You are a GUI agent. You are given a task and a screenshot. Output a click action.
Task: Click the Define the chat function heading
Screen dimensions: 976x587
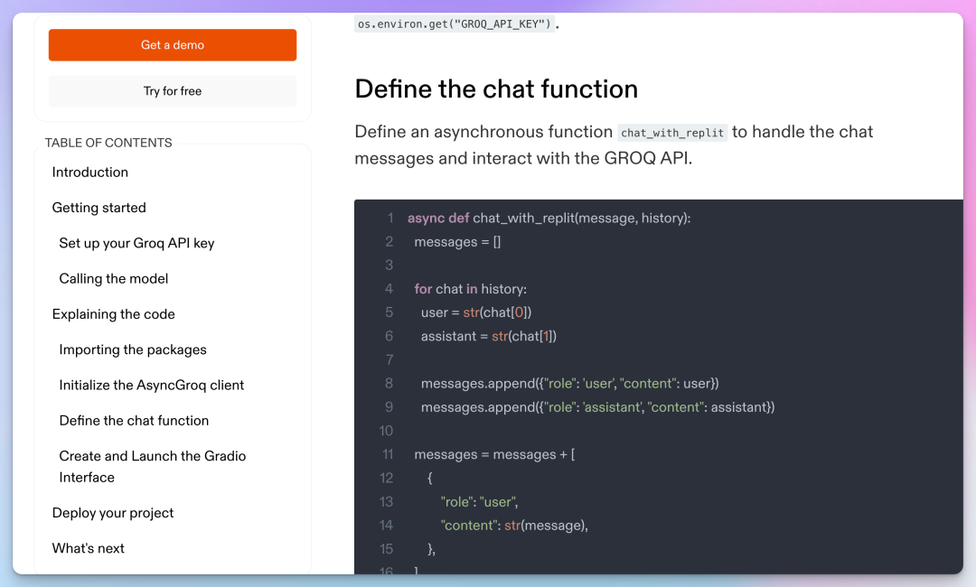click(496, 89)
